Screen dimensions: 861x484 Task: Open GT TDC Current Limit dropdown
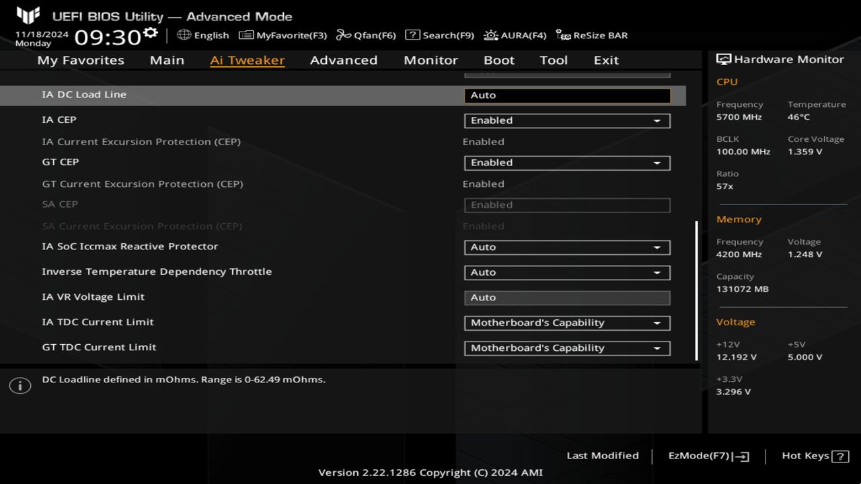tap(567, 348)
